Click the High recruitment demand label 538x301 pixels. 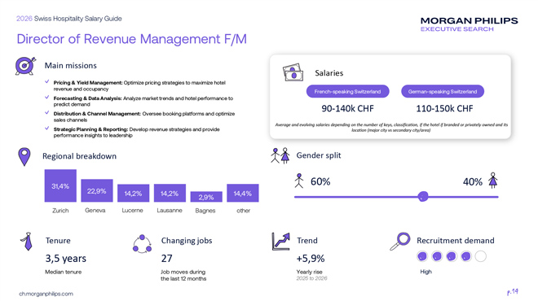[426, 272]
